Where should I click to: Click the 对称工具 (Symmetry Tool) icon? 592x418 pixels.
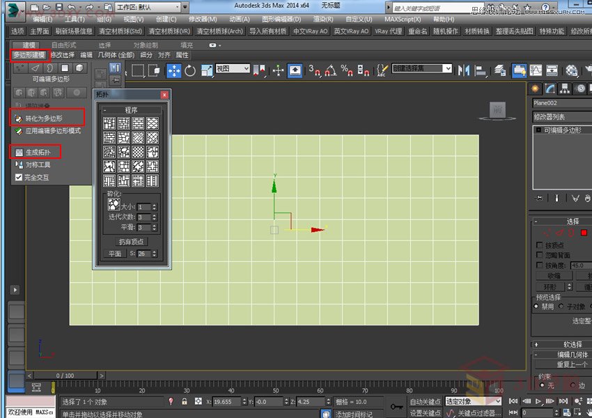[21, 165]
